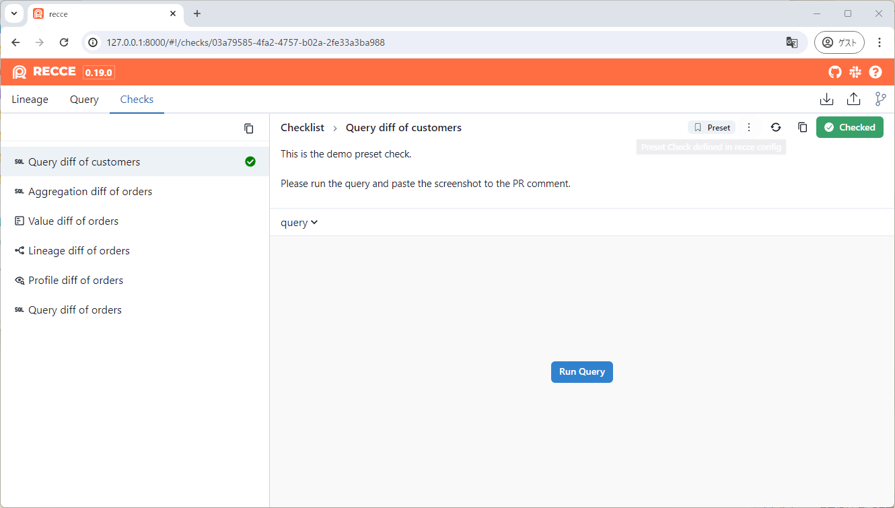This screenshot has height=508, width=895.
Task: Click the copy icon beside Checked button
Action: (x=802, y=127)
